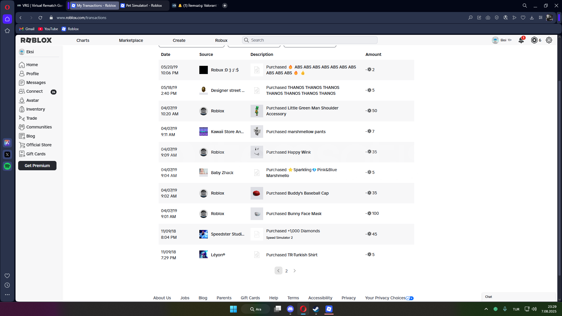Open Discord from taskbar
Viewport: 562px width, 316px height.
(290, 309)
